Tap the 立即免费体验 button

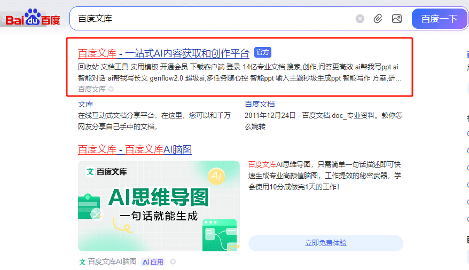coord(326,243)
